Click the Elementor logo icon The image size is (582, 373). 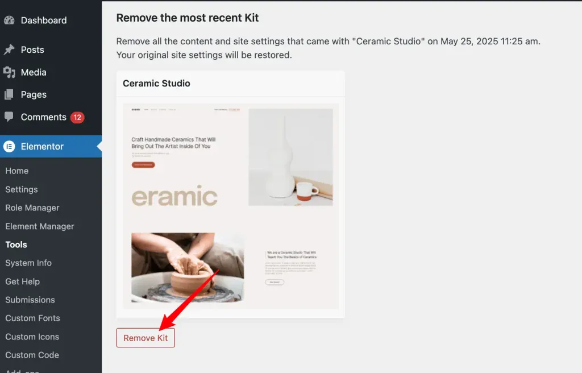pyautogui.click(x=9, y=146)
